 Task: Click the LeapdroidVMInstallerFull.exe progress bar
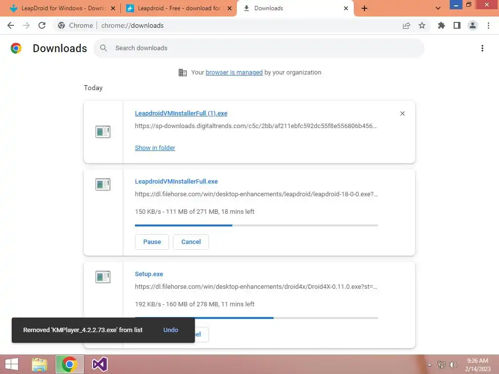[256, 225]
